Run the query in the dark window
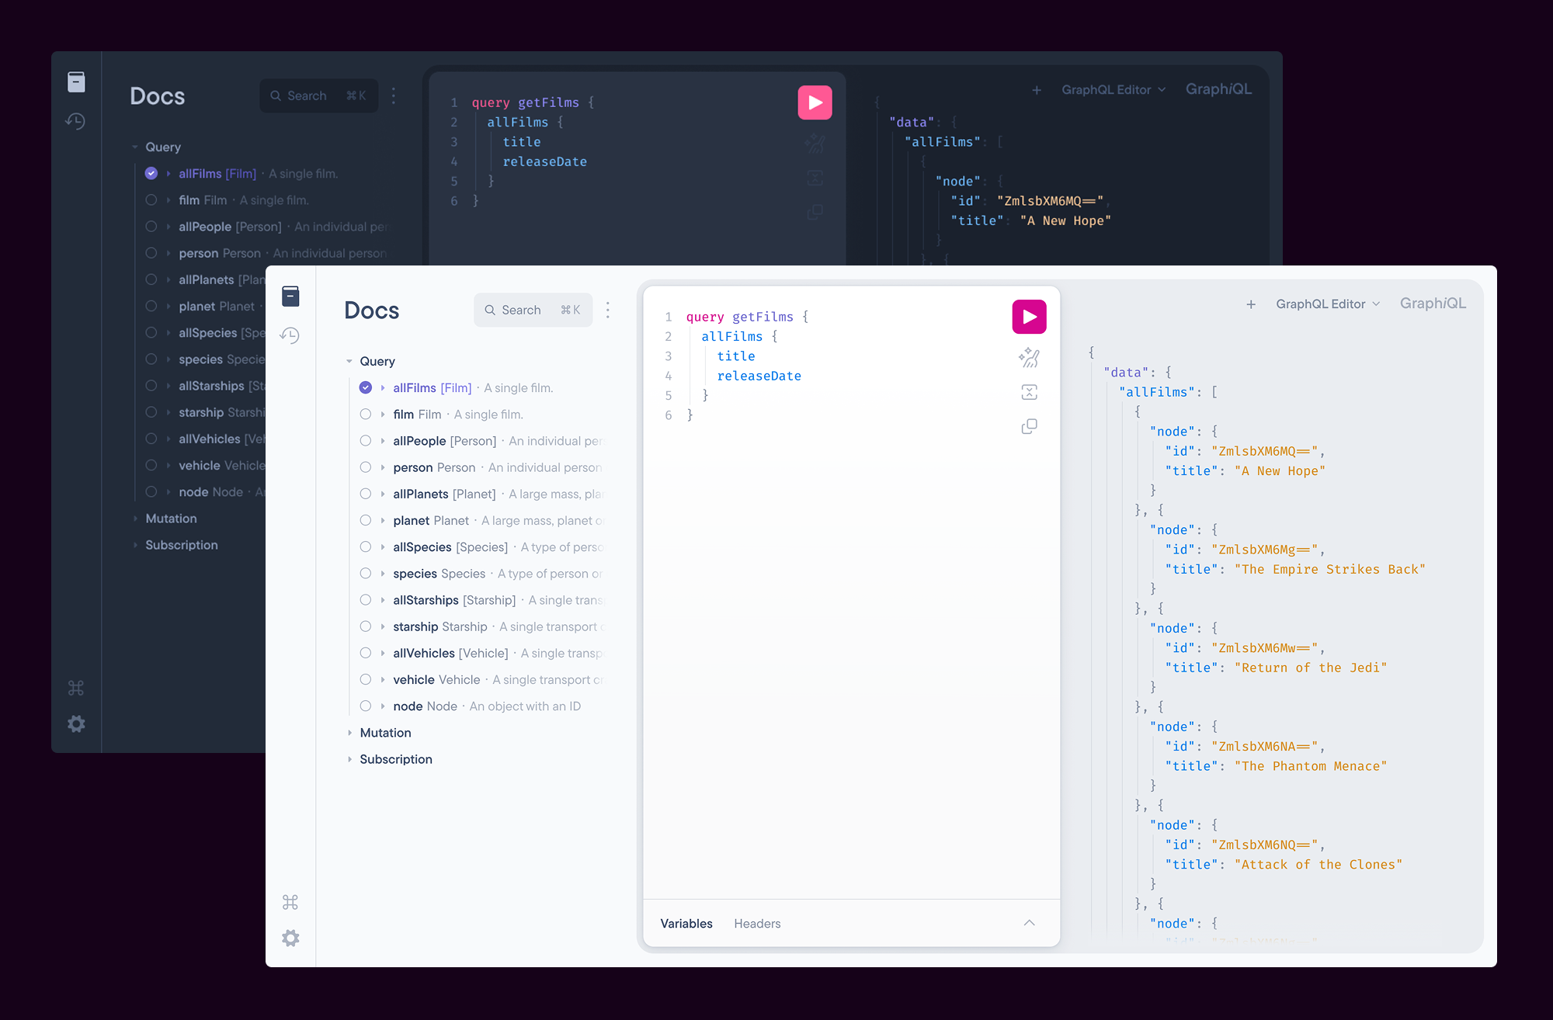 pos(815,102)
